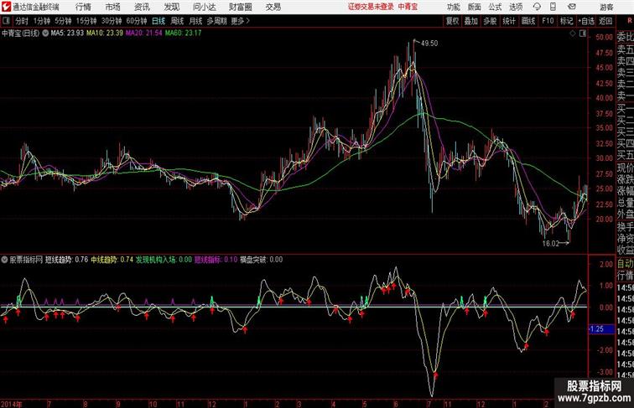Open the mail envelope icon

tap(572, 7)
